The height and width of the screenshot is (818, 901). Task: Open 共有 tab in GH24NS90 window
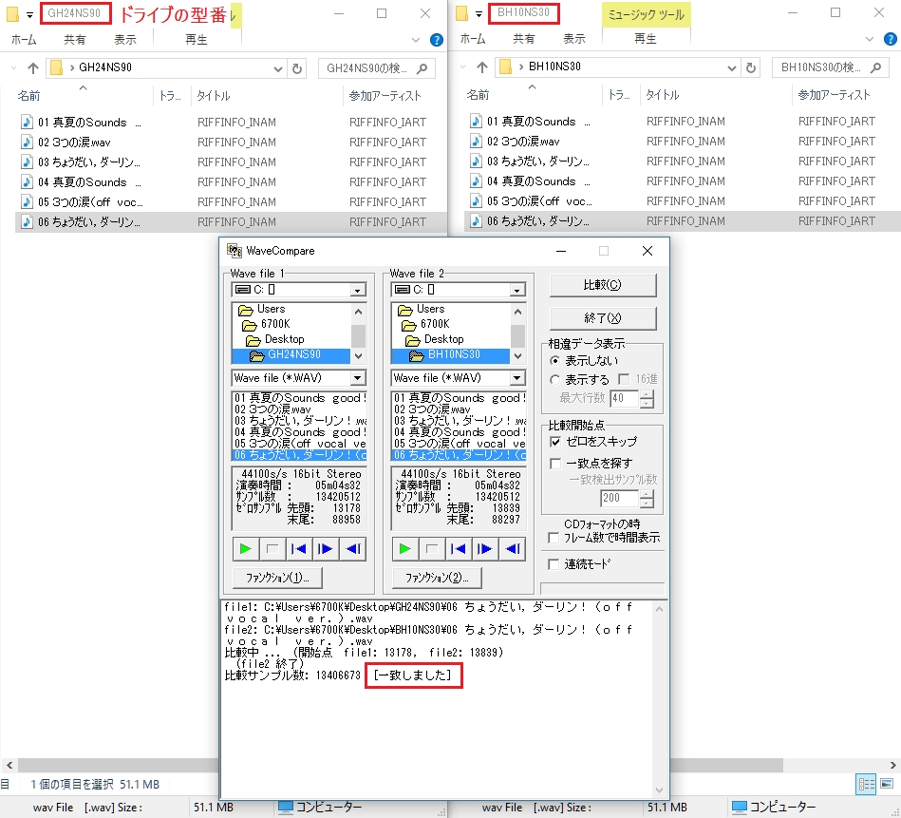[75, 40]
